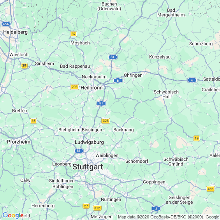Click the Schwäbisch Hall town label
220x220 pixels.
[166, 94]
